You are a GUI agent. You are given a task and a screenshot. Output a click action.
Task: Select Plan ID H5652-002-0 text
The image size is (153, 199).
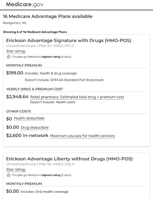[57, 164]
